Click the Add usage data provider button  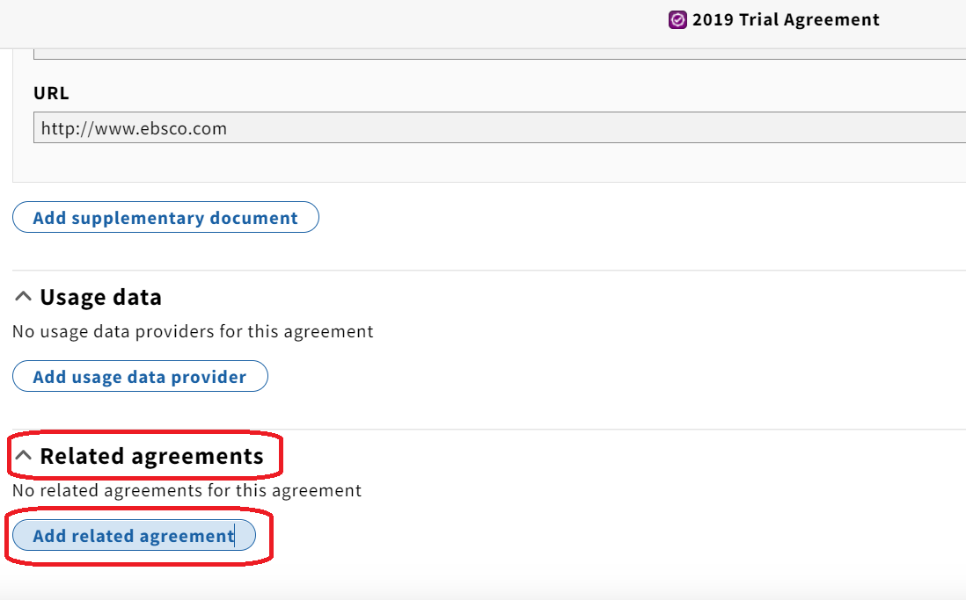click(140, 376)
